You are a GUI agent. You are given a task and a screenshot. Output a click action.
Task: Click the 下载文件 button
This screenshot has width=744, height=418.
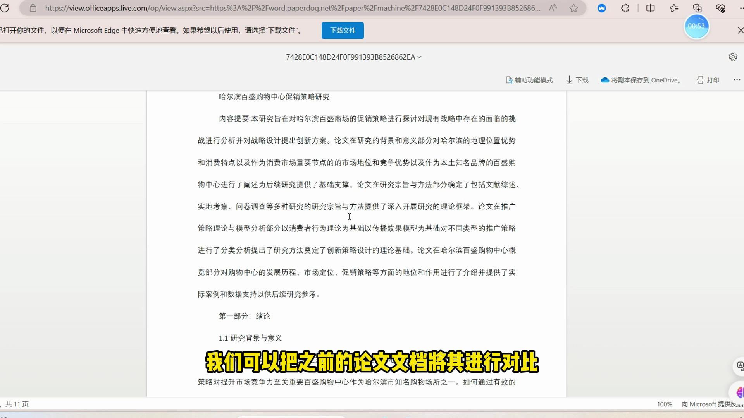(343, 30)
